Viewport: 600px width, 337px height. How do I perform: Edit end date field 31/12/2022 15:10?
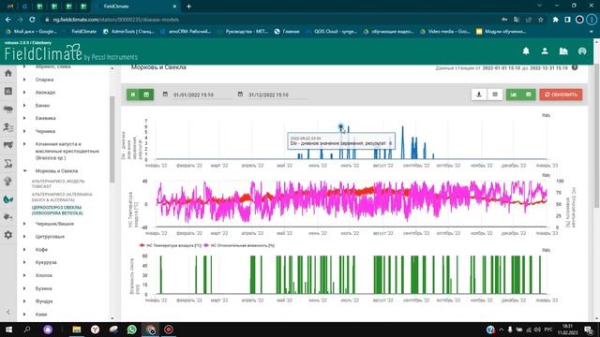(x=277, y=95)
